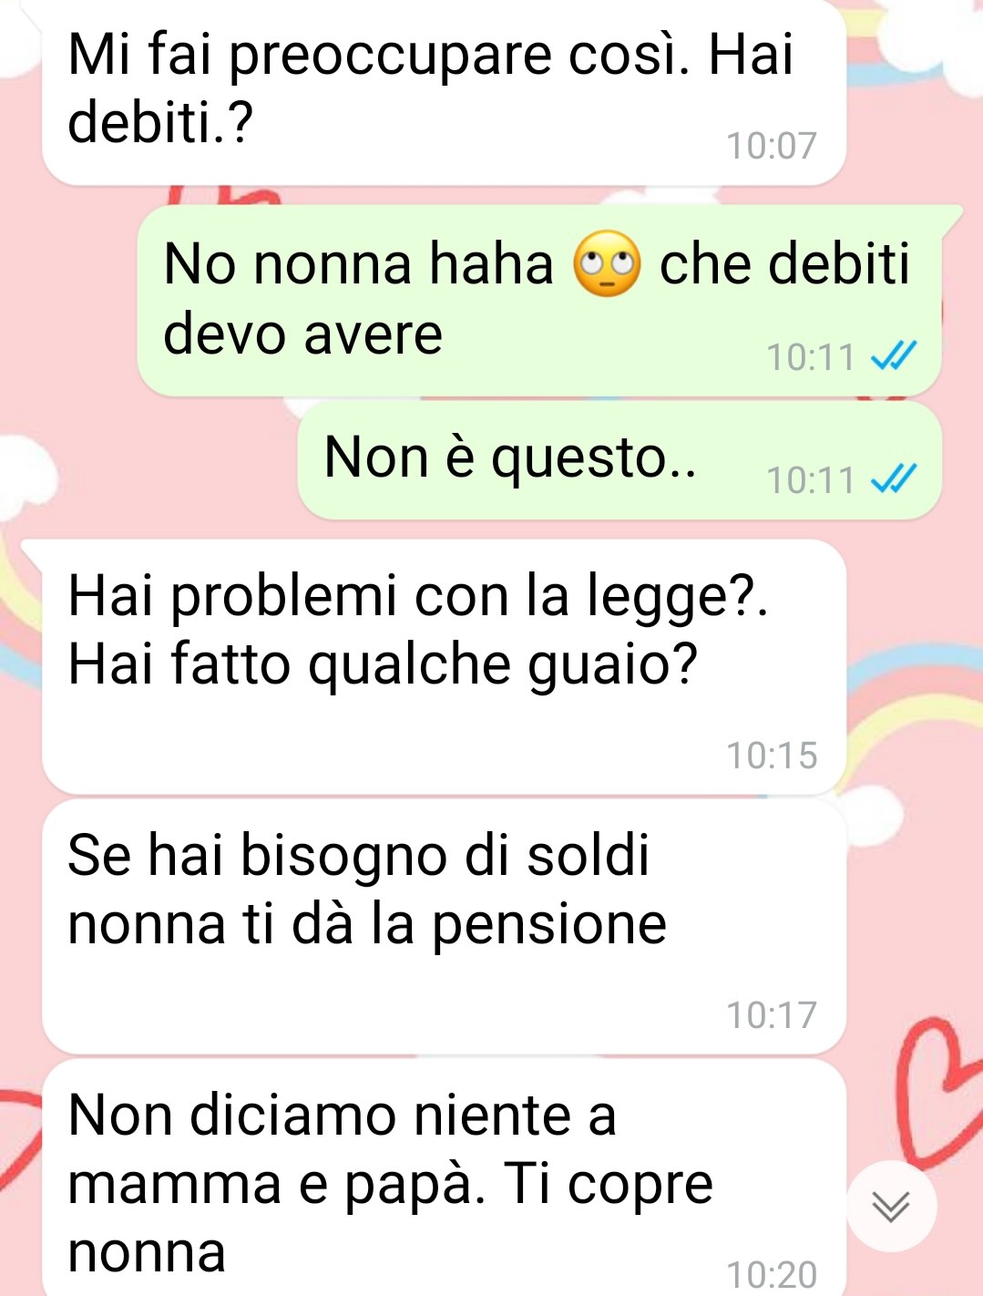Tap the 10:15 timestamp

tap(772, 756)
